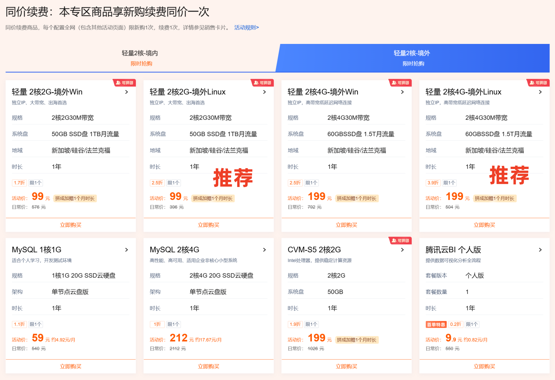Click the 3.9折 discount tag
The image size is (555, 380).
433,183
